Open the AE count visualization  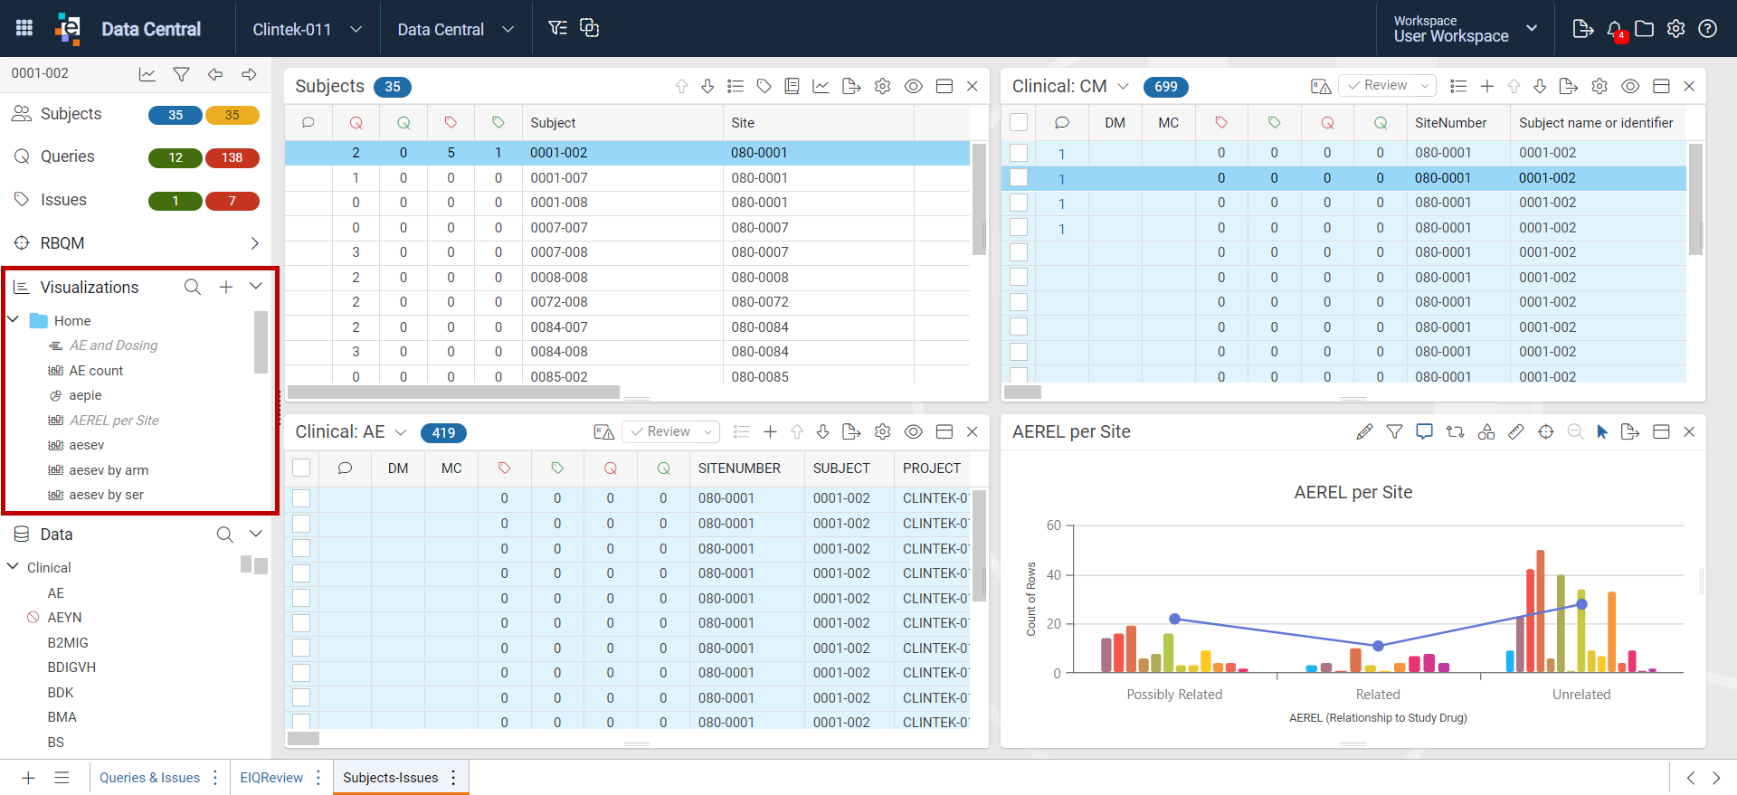(x=96, y=371)
